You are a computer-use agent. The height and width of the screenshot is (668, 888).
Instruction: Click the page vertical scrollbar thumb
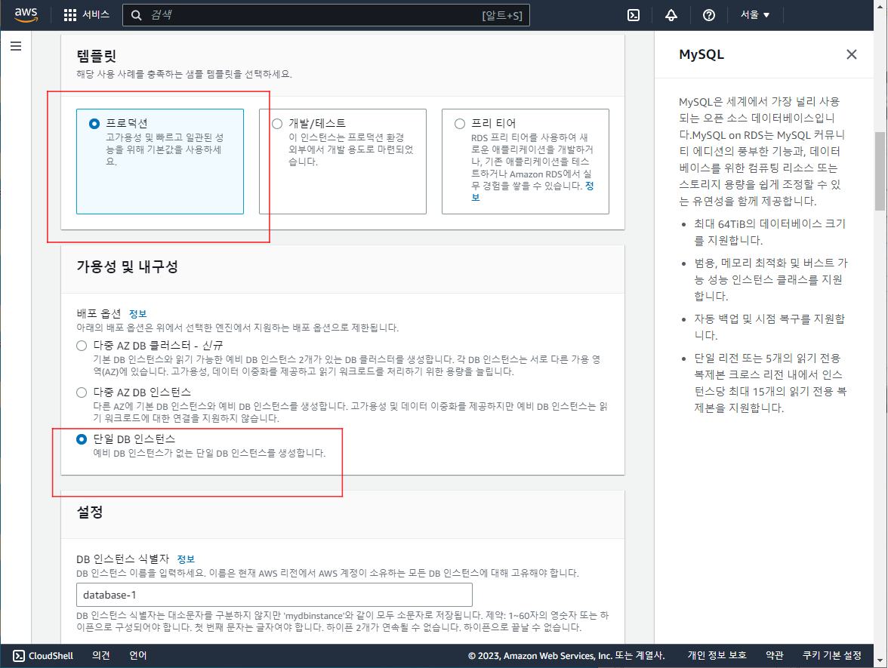coord(880,171)
